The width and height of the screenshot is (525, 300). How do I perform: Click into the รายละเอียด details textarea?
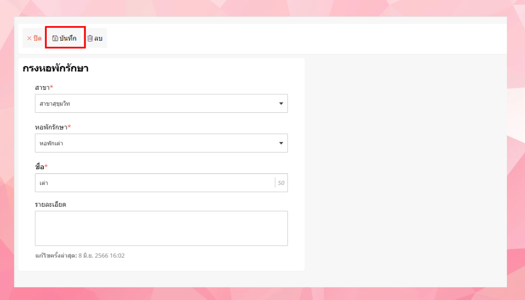[x=161, y=228]
